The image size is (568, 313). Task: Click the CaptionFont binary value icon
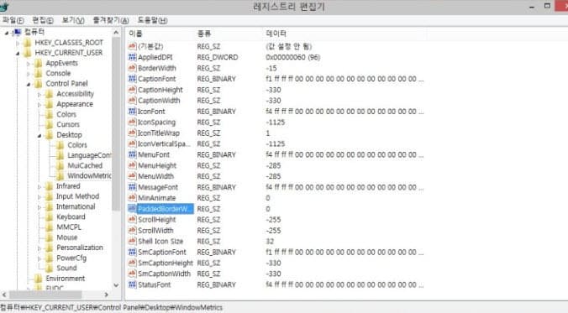pos(132,79)
